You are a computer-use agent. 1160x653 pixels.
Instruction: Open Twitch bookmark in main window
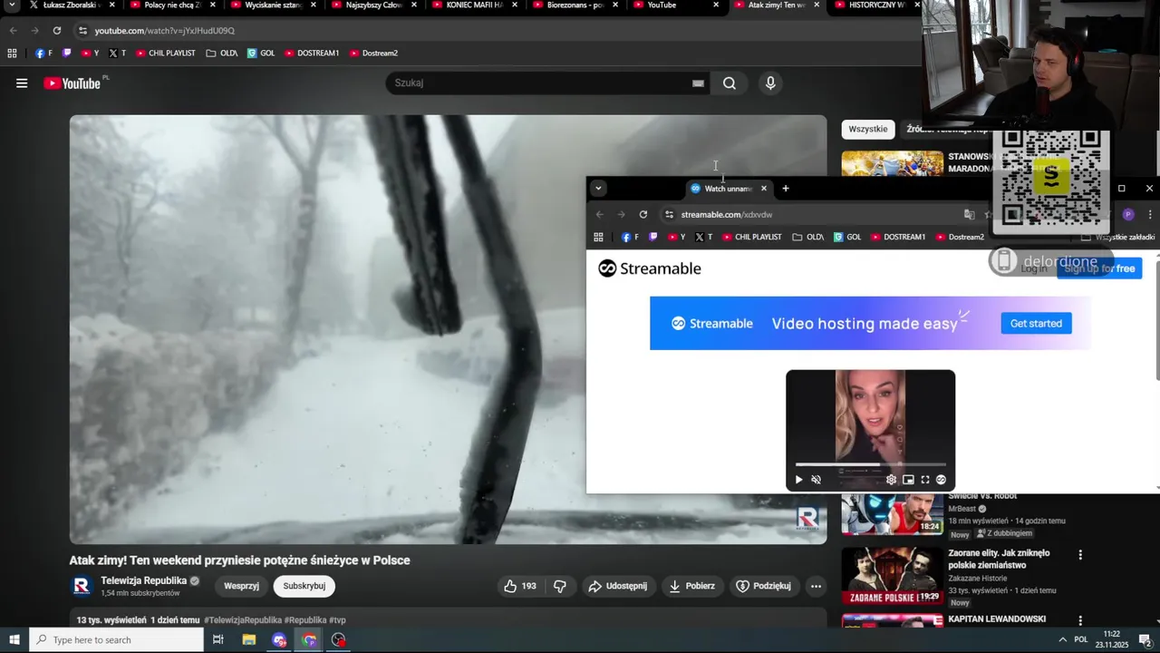coord(67,54)
